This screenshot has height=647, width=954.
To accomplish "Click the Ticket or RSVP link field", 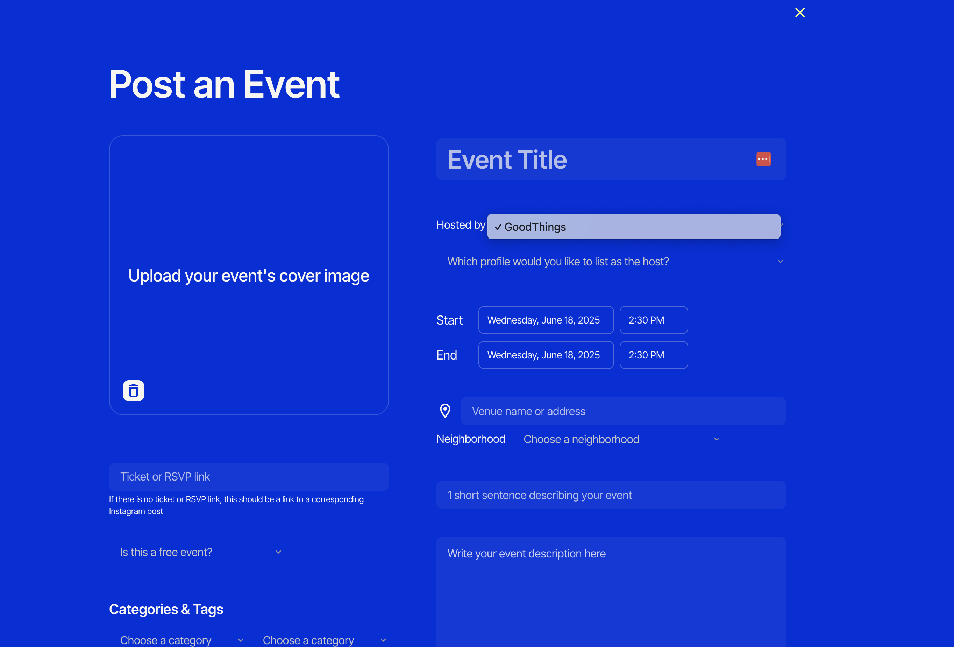I will (248, 477).
